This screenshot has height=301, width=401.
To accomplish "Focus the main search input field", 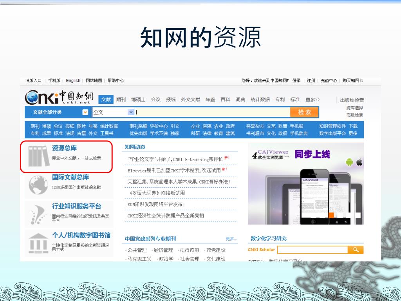I will tap(212, 112).
